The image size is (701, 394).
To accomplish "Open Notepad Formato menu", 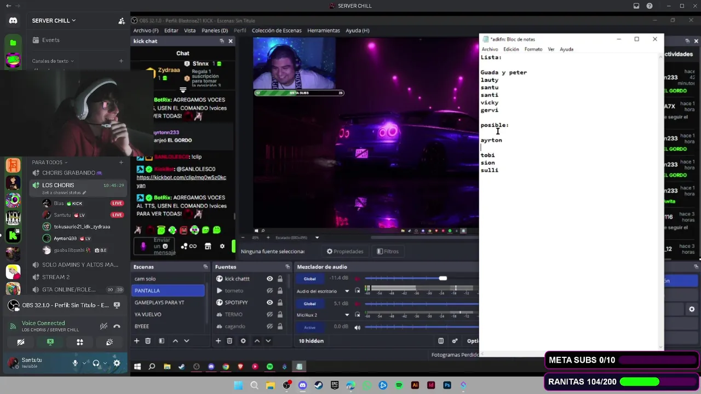I will (533, 49).
